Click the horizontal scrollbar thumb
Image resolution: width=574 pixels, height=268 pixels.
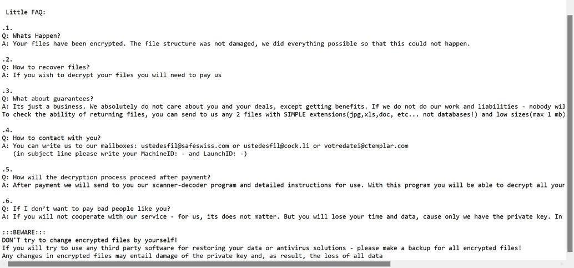pyautogui.click(x=199, y=264)
